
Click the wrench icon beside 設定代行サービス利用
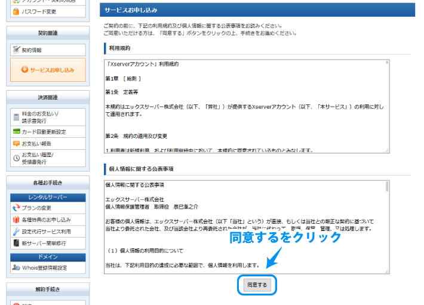(16, 231)
